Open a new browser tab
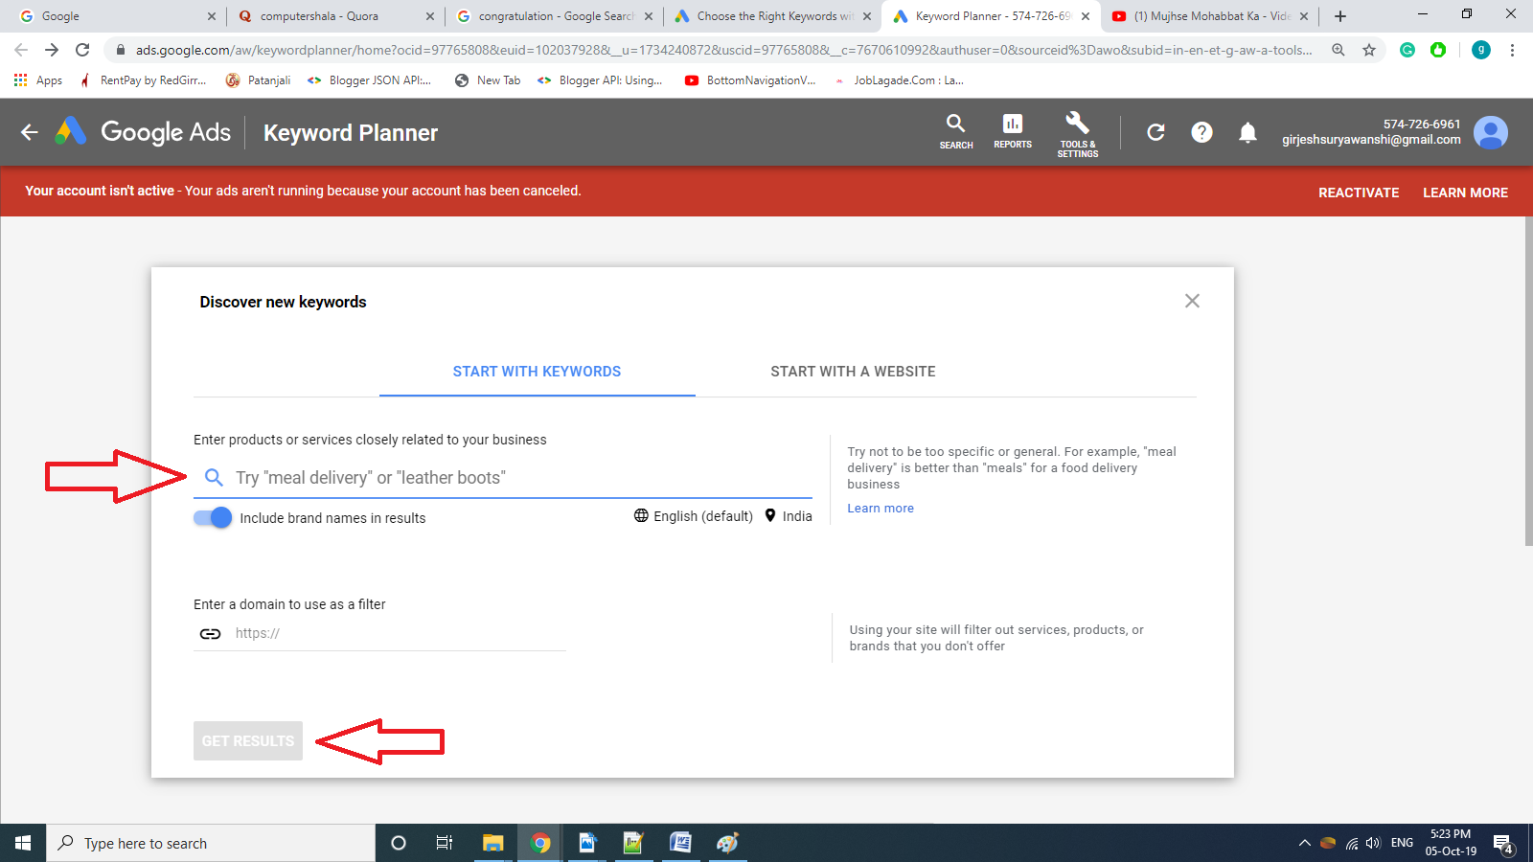The image size is (1533, 862). pos(1340,16)
